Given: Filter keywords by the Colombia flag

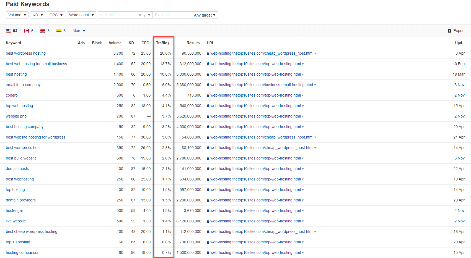Looking at the screenshot, I should click(x=59, y=31).
